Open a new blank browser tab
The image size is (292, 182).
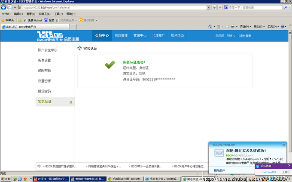click(73, 27)
